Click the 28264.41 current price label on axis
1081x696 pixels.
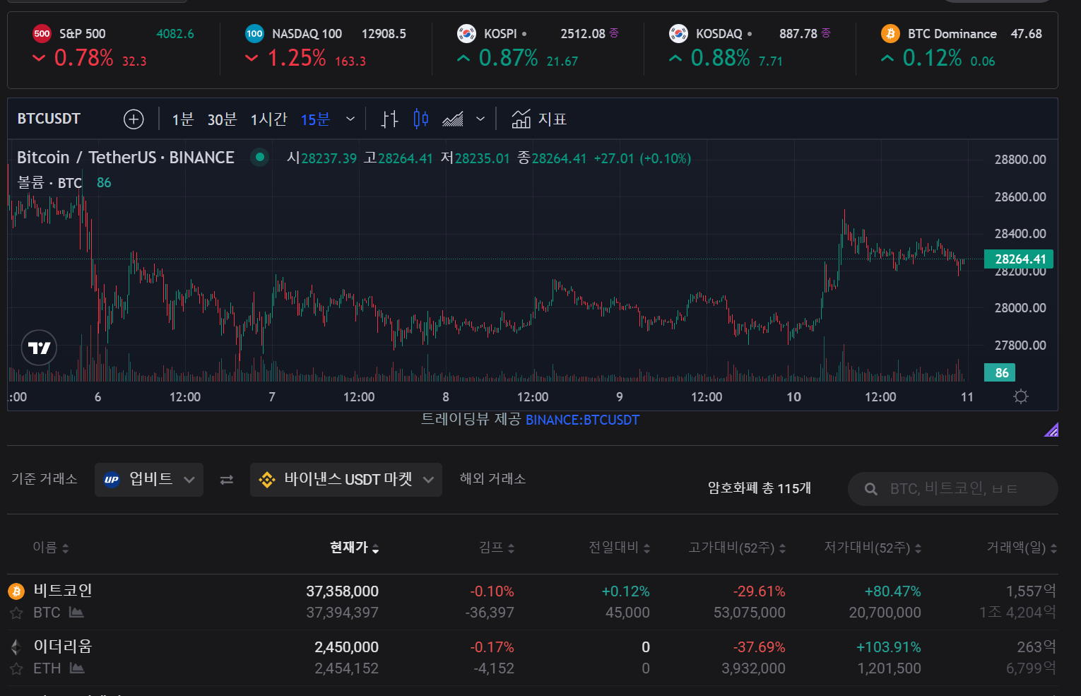tap(1019, 259)
